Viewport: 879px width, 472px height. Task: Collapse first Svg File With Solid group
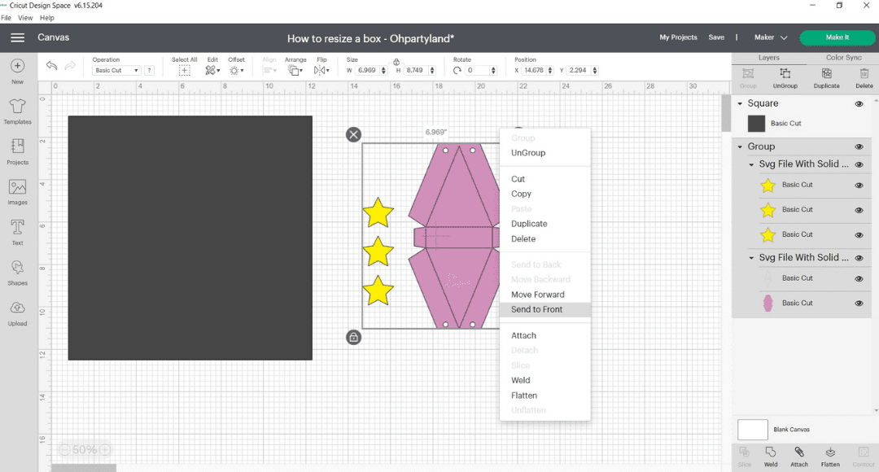click(x=752, y=164)
